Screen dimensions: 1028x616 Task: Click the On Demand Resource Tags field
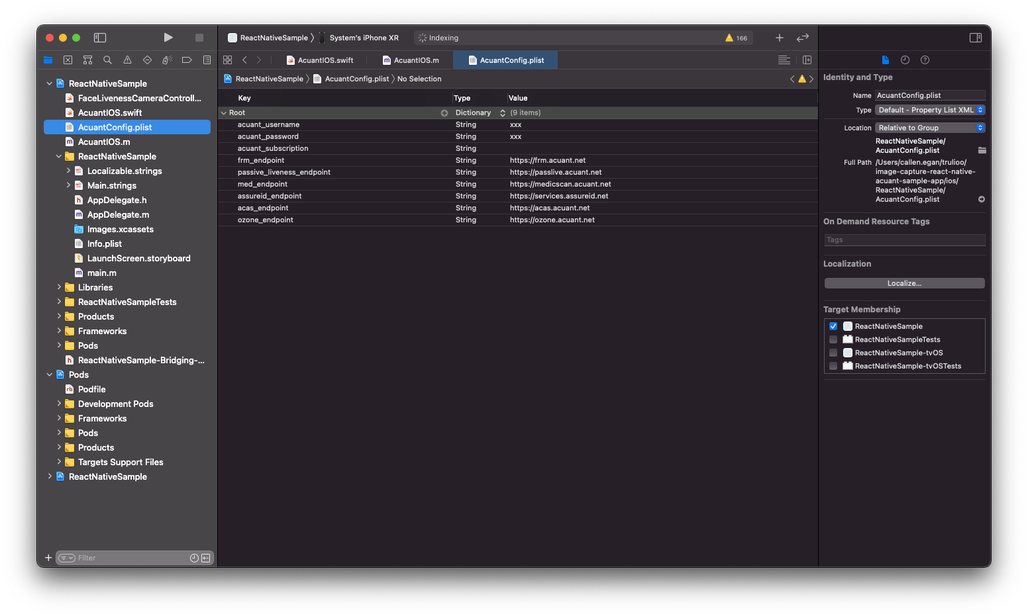904,240
